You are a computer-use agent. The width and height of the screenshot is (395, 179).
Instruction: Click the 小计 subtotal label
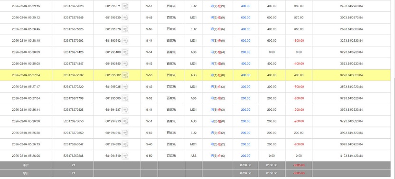point(26,165)
